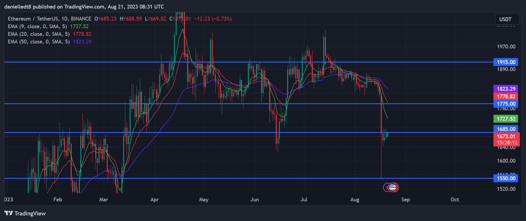Click the 1550.00 blue price label

[x=506, y=178]
